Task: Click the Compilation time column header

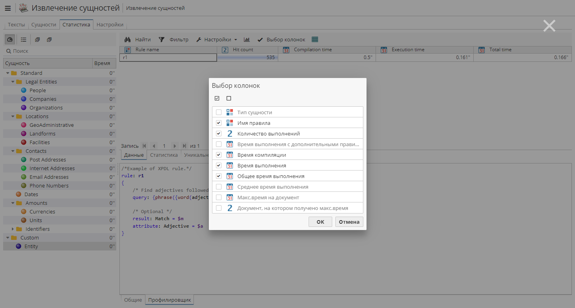Action: 327,50
